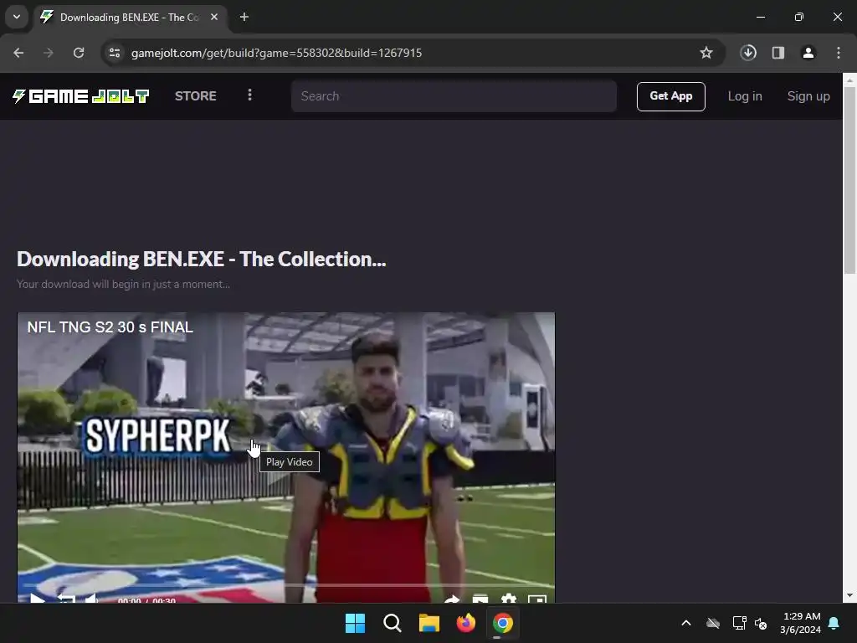Screen dimensions: 857x643
Task: Go back to the previous page
Action: 18,53
